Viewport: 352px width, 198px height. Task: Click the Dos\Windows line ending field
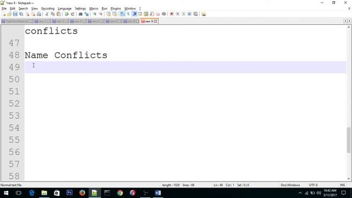tap(290, 185)
